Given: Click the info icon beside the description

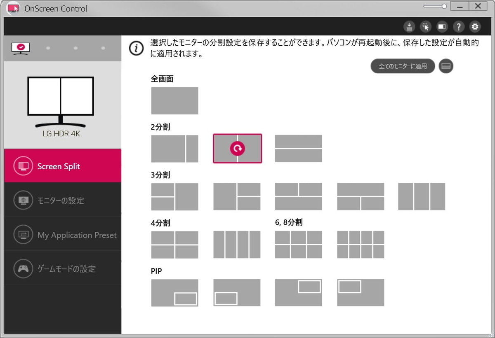Looking at the screenshot, I should pos(137,48).
